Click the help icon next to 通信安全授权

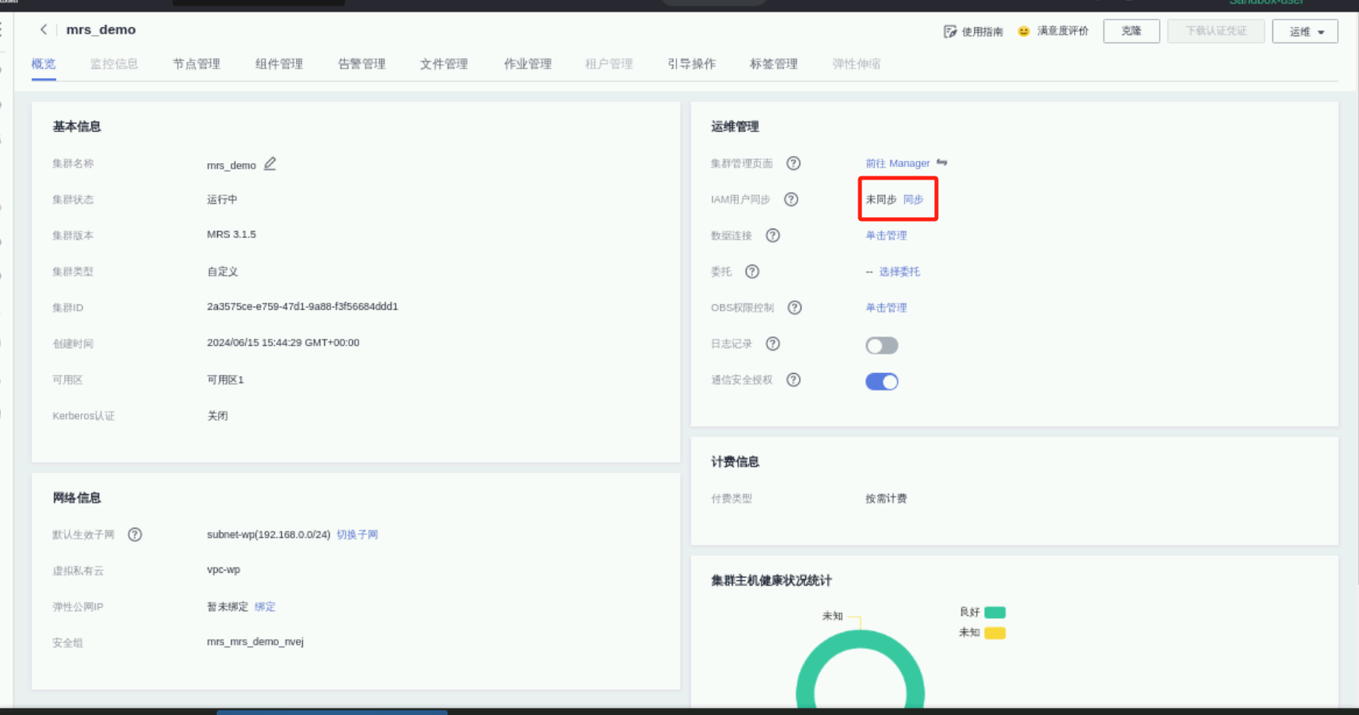794,379
